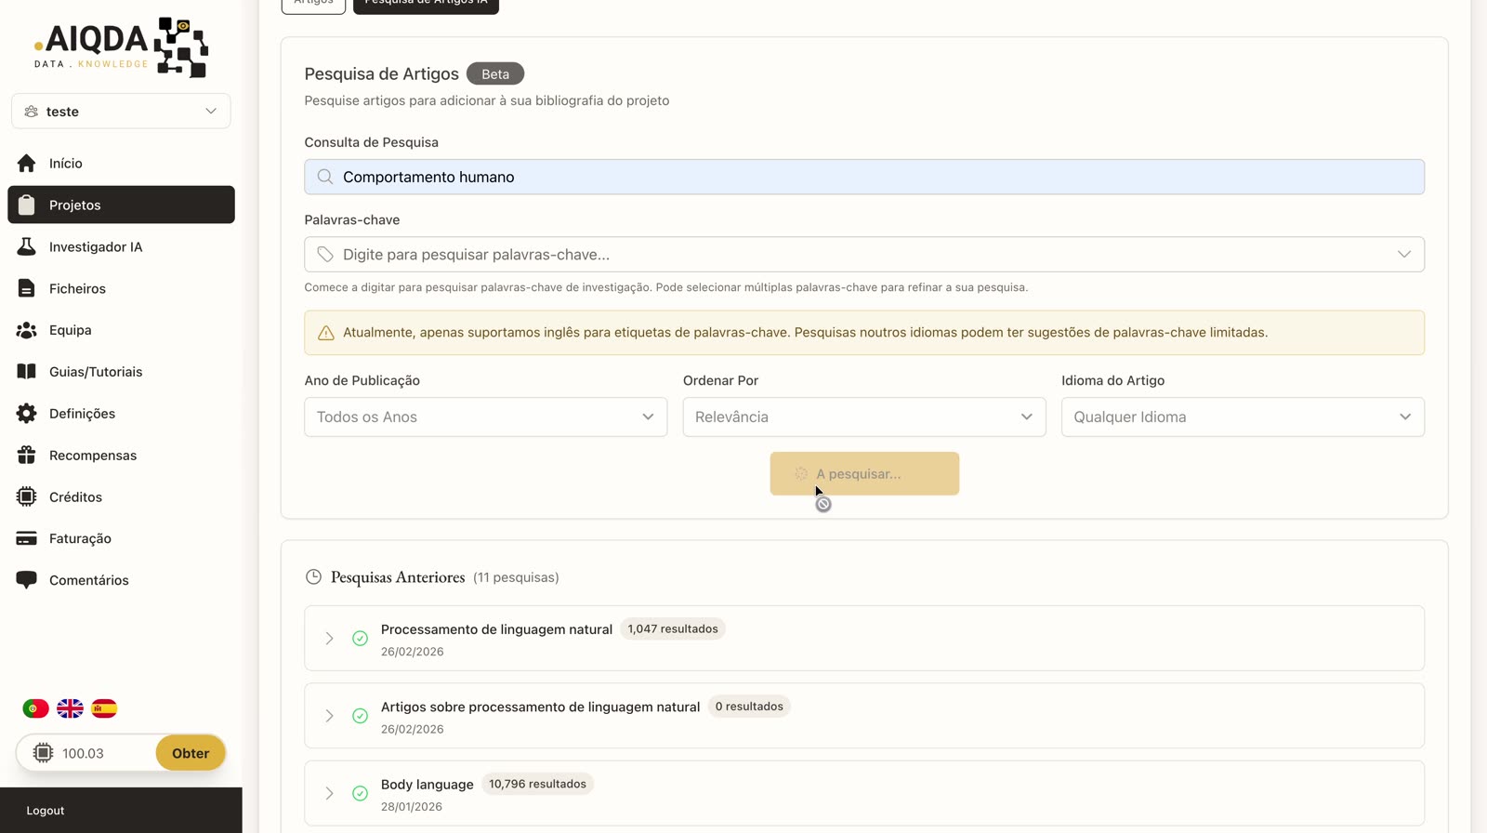Switch language to Portuguese flag
Image resolution: width=1487 pixels, height=833 pixels.
[x=35, y=708]
